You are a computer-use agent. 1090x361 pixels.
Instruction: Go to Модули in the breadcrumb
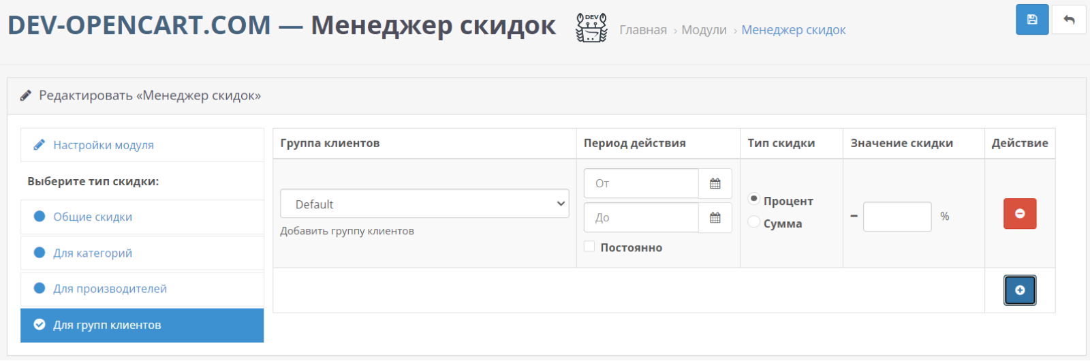pos(704,30)
